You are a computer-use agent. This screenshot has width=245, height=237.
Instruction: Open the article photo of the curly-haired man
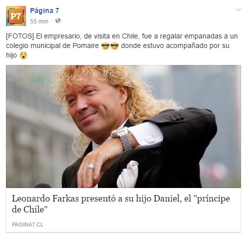[123, 126]
